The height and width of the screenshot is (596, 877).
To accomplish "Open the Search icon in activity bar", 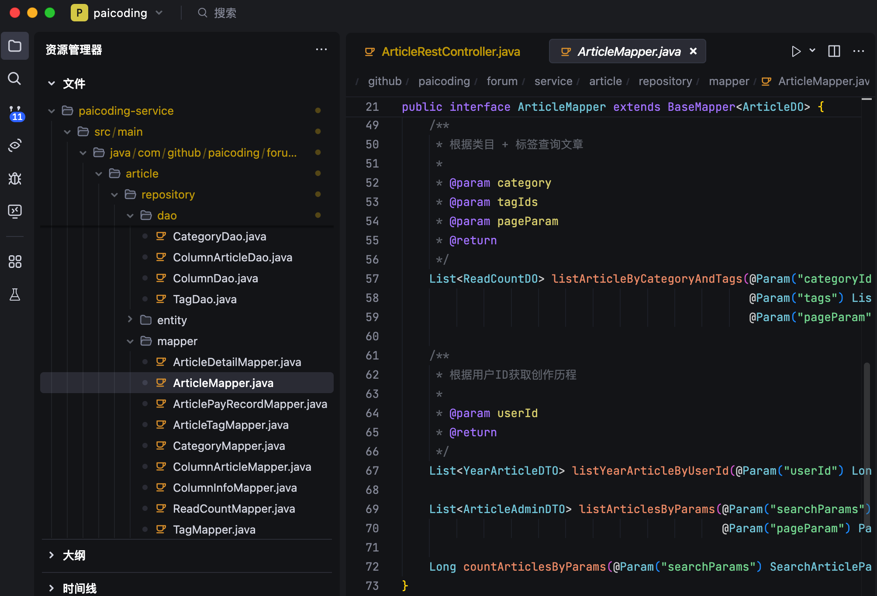I will [x=15, y=79].
